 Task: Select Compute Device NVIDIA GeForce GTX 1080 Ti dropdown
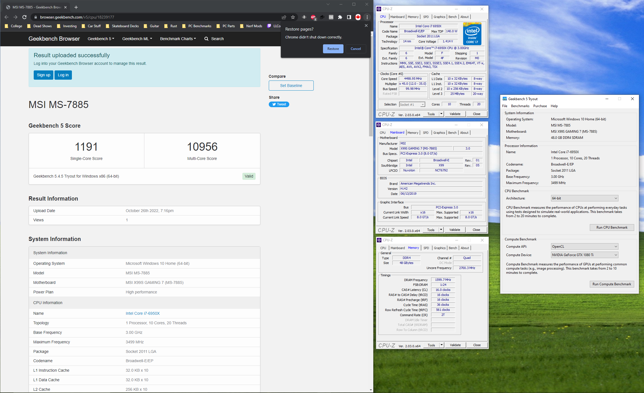coord(585,255)
